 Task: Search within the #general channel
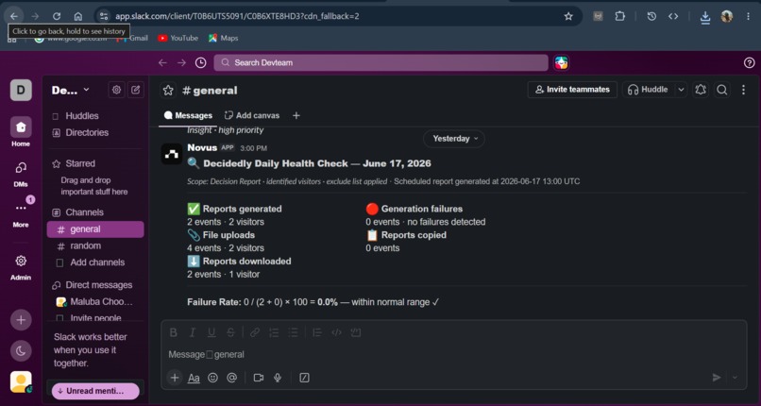click(721, 90)
